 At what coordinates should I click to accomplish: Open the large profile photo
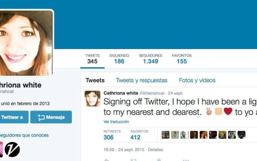coord(26,43)
